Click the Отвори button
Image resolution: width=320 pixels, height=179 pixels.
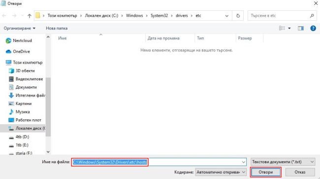[265, 172]
